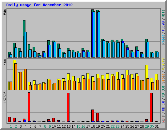This screenshot has height=130, width=167.
Task: Select day 9 on the x-axis
Action: [x=50, y=126]
